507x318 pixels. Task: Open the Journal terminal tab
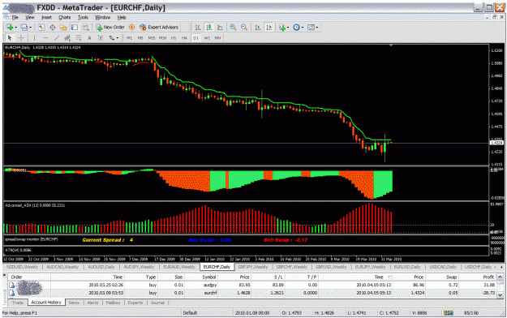click(157, 303)
